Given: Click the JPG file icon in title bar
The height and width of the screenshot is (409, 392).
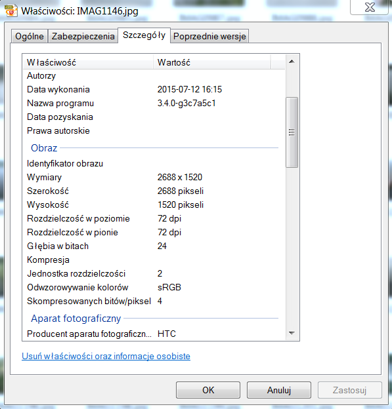Looking at the screenshot, I should (x=11, y=10).
